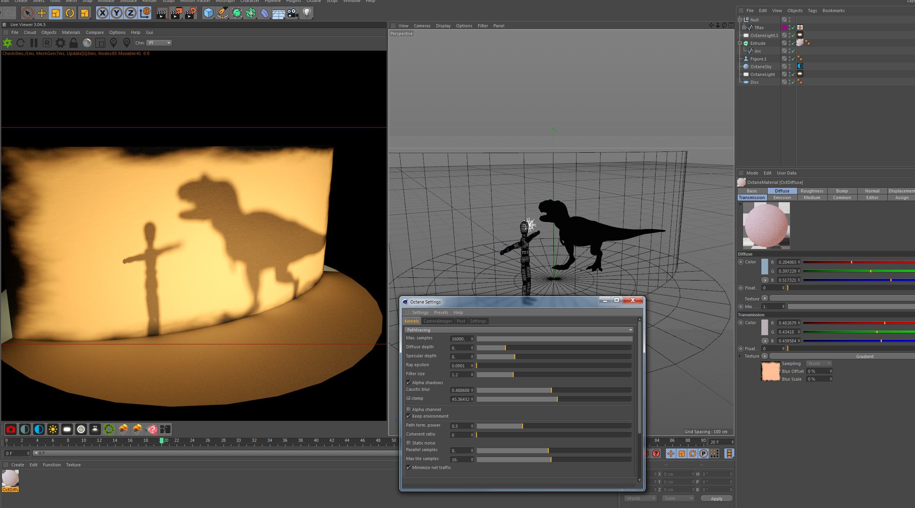Collapse the Extrude object in hierarchy
The width and height of the screenshot is (915, 508).
740,43
